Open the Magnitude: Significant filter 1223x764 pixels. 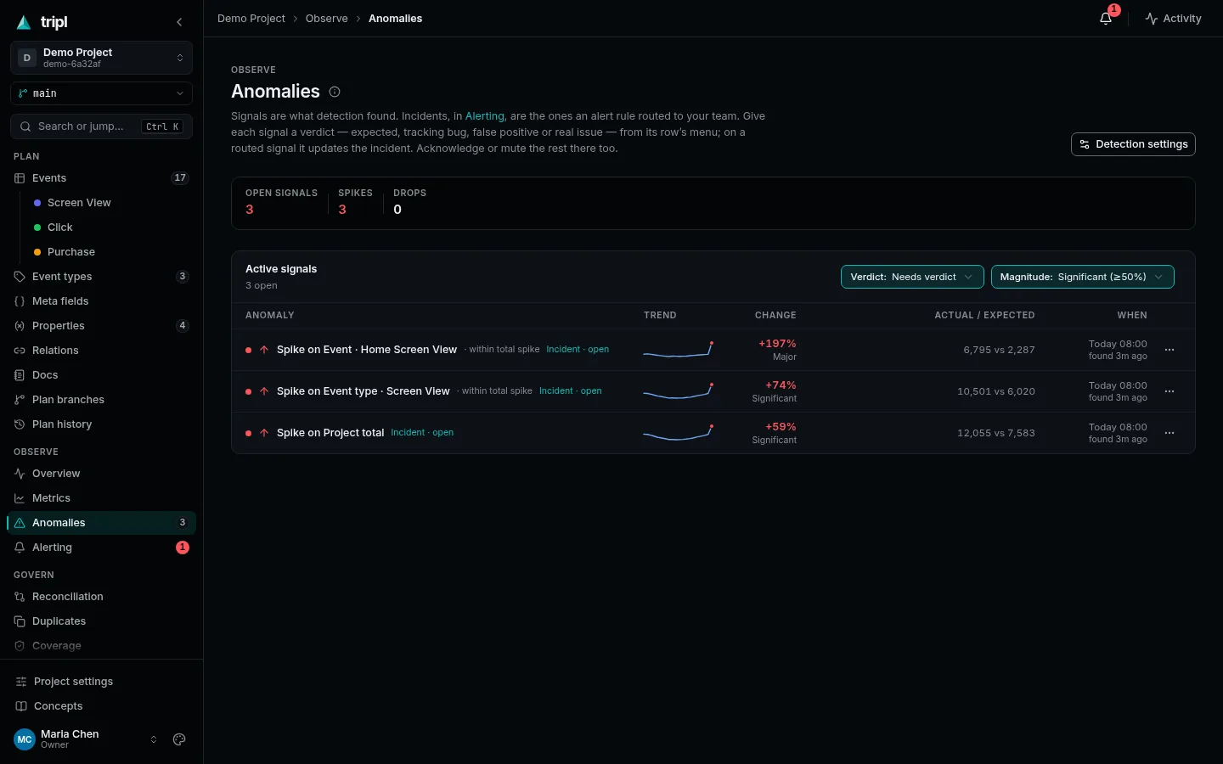pos(1082,277)
